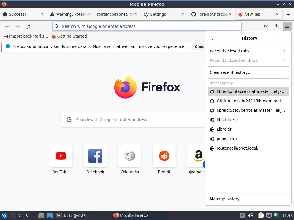Image resolution: width=294 pixels, height=220 pixels.
Task: Open libreidp.zip history entry
Action: tap(248, 120)
